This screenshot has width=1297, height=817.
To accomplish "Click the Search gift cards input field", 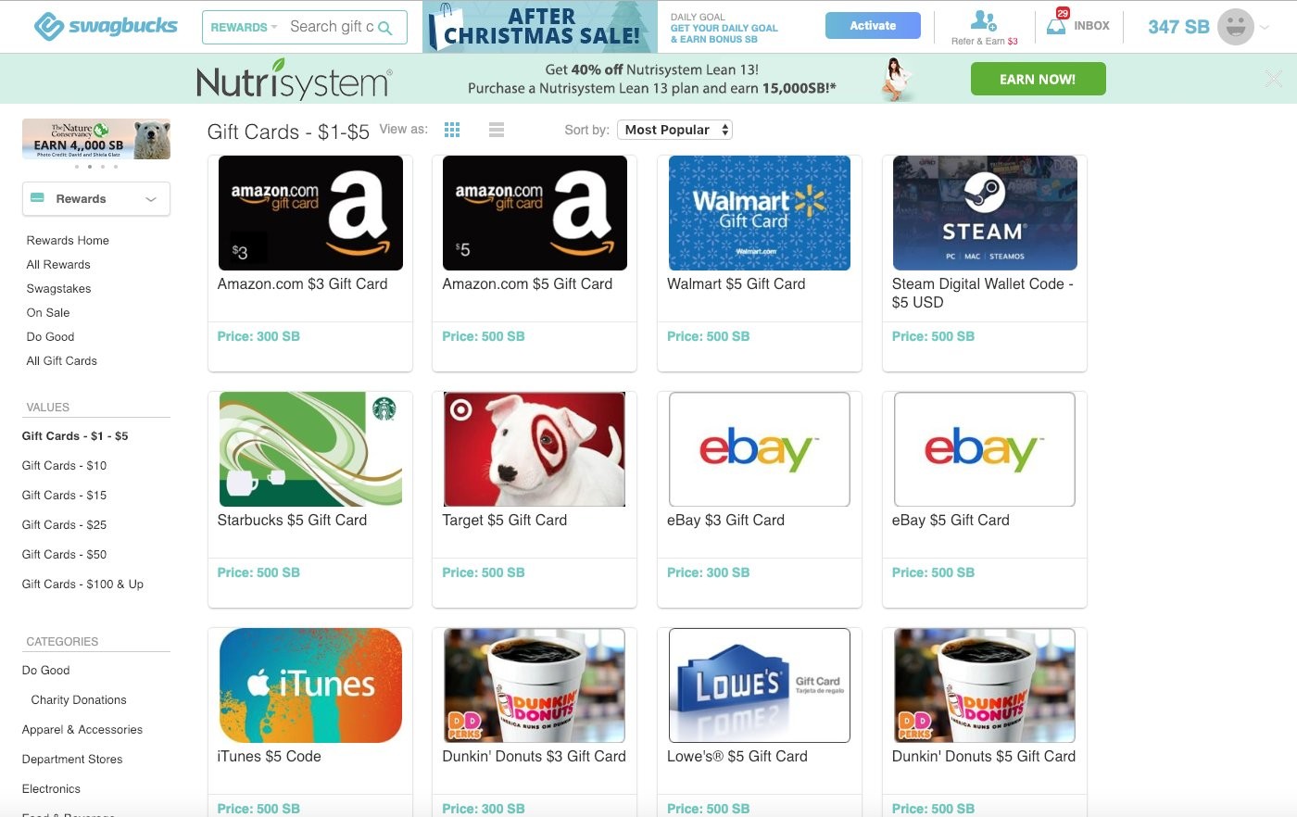I will coord(332,27).
